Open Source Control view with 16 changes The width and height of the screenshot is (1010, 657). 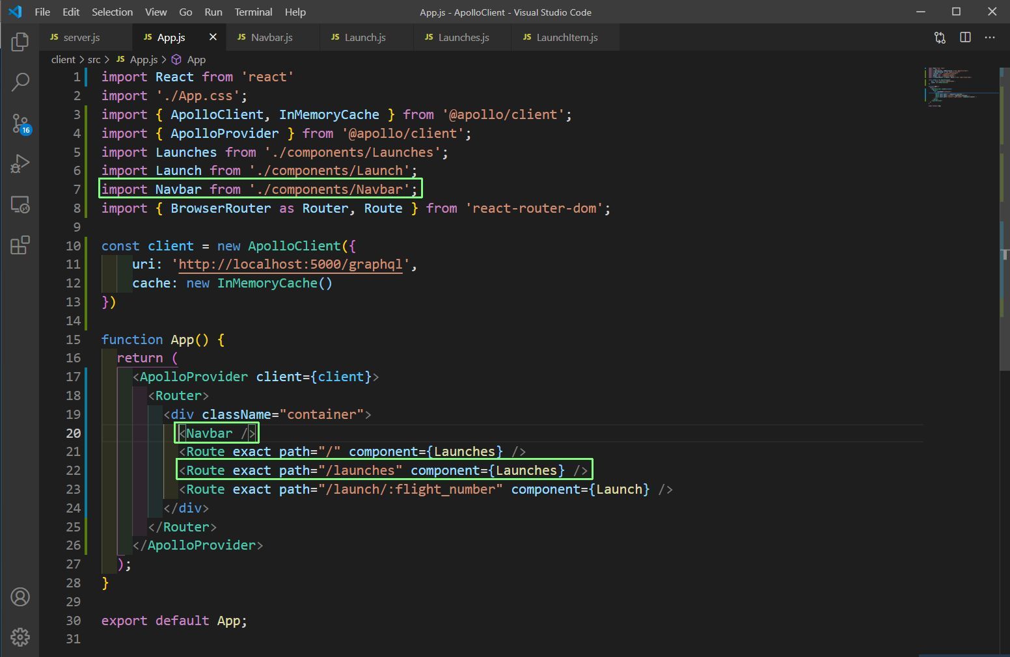(x=20, y=123)
